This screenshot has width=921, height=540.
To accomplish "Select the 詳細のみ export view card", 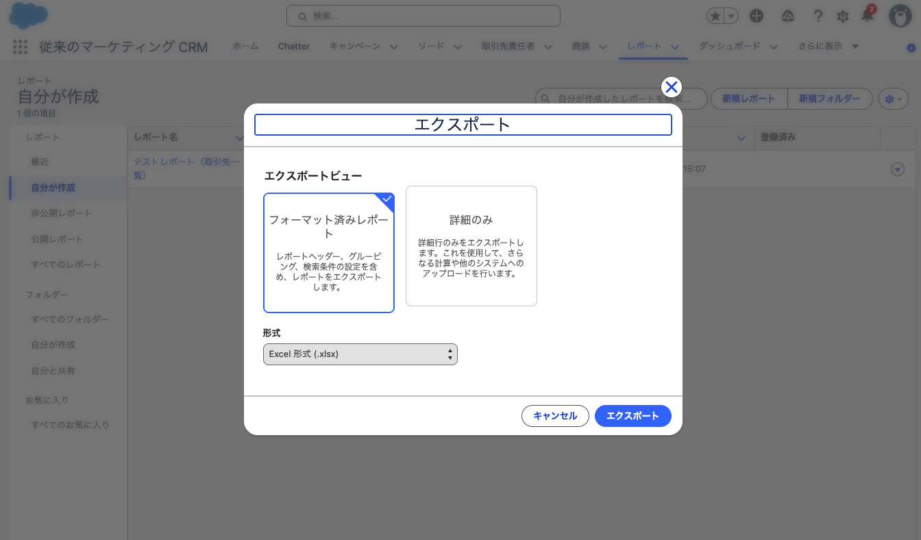I will 471,245.
